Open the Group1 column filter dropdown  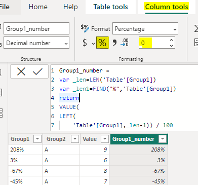37,139
